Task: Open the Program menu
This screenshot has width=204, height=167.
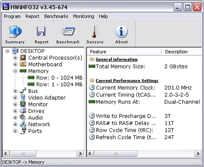Action: click(12, 16)
